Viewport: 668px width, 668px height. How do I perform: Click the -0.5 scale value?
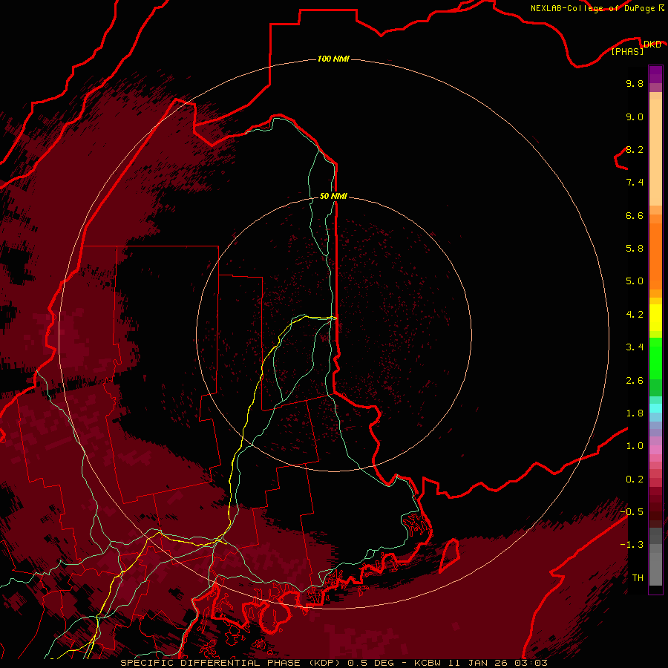pos(632,512)
